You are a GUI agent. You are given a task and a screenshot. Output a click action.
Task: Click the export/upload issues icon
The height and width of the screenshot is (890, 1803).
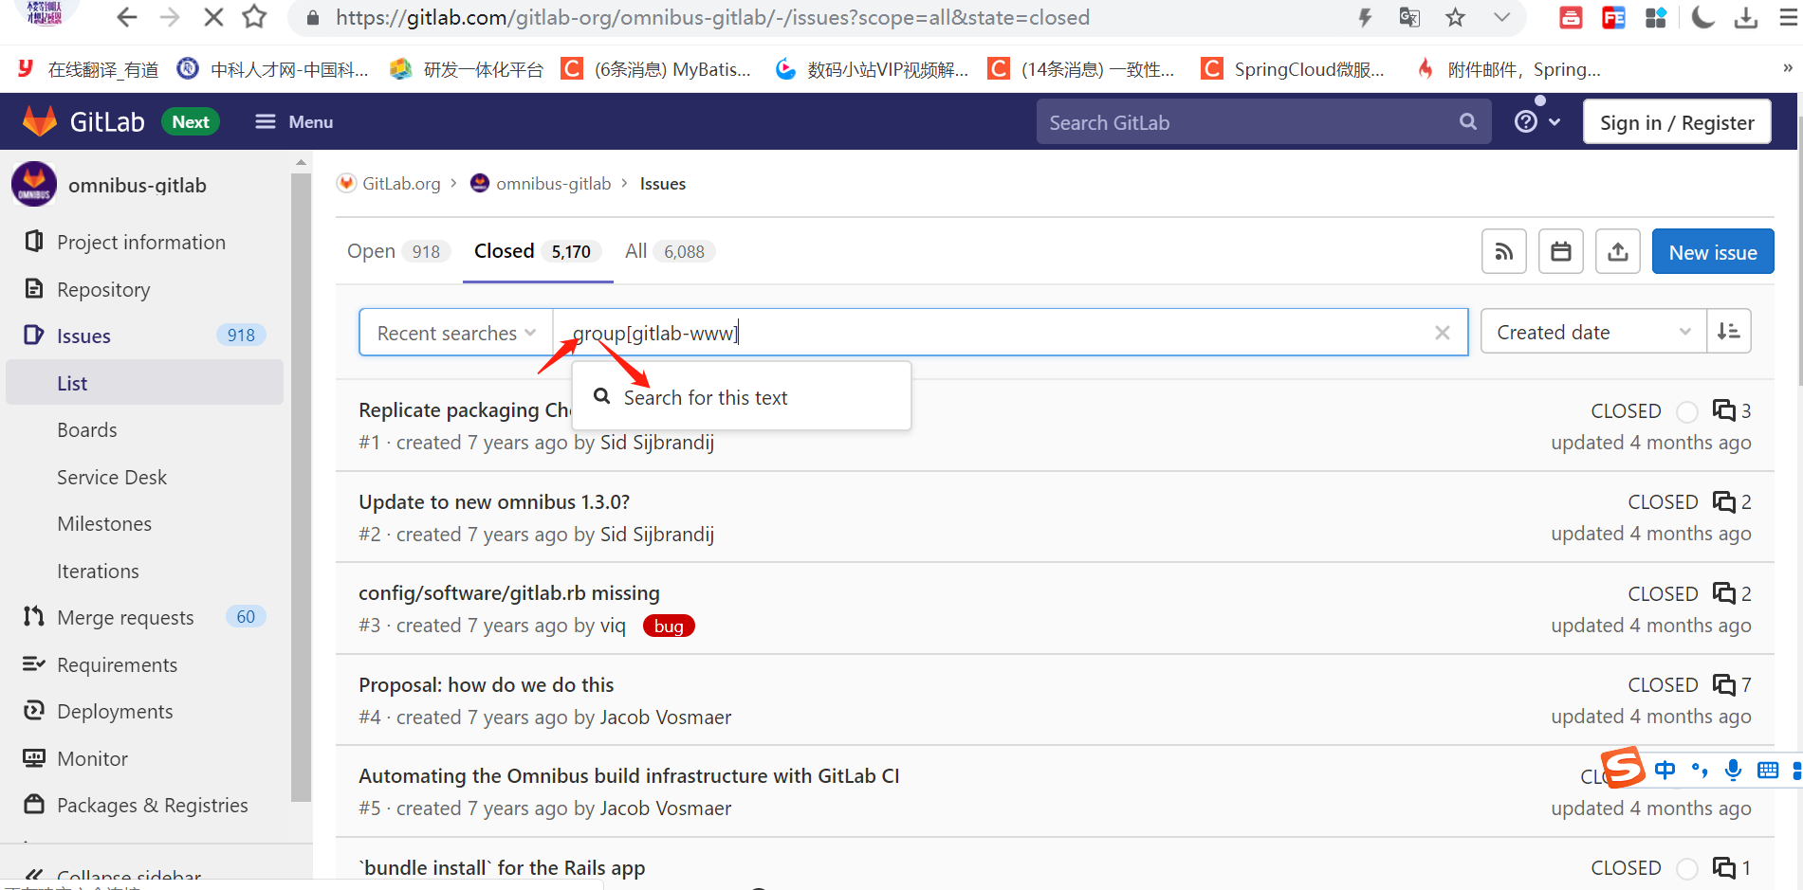(1617, 252)
